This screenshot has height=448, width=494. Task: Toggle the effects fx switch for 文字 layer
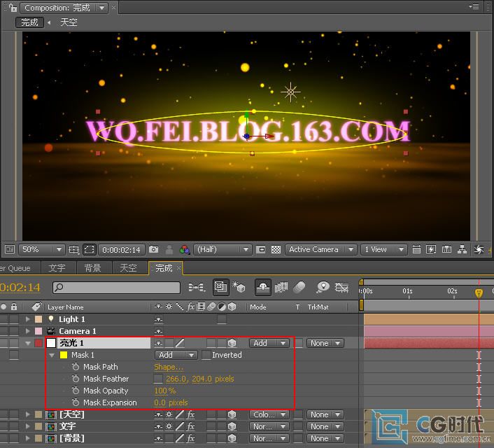point(190,426)
